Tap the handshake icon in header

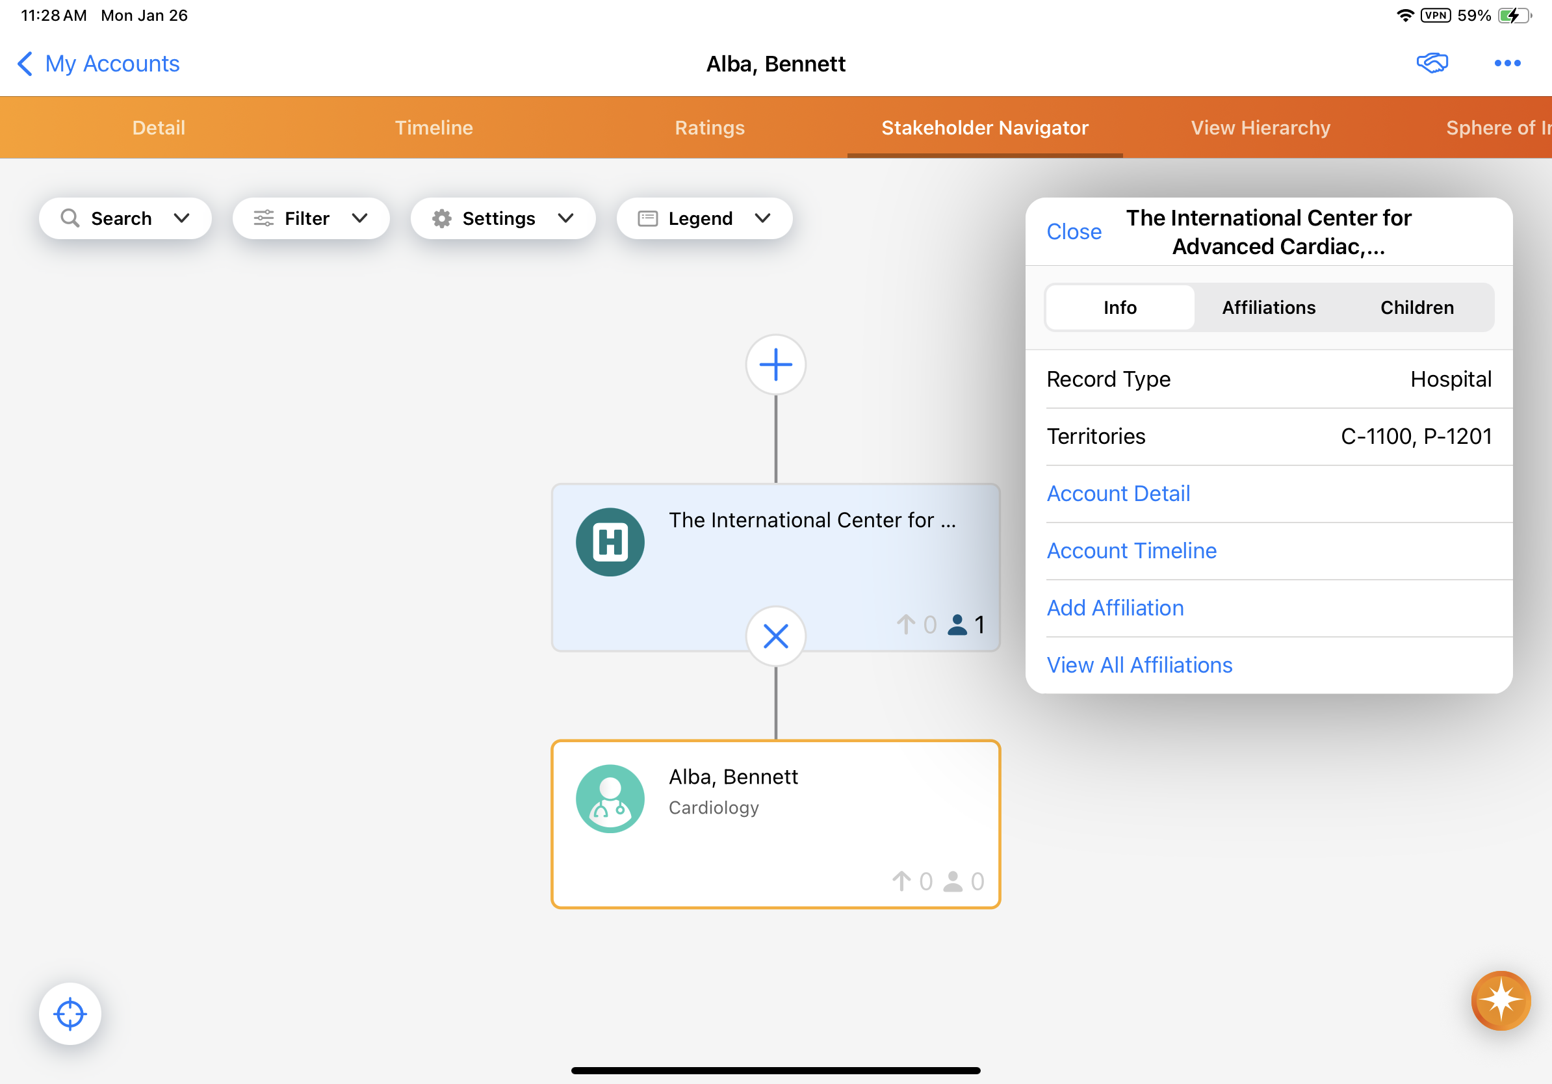tap(1432, 64)
